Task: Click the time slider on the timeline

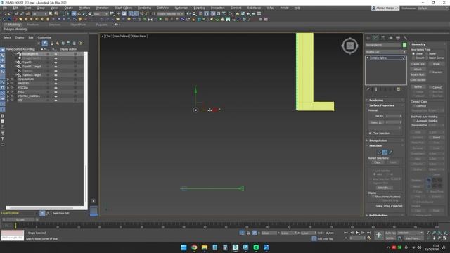Action: point(20,220)
